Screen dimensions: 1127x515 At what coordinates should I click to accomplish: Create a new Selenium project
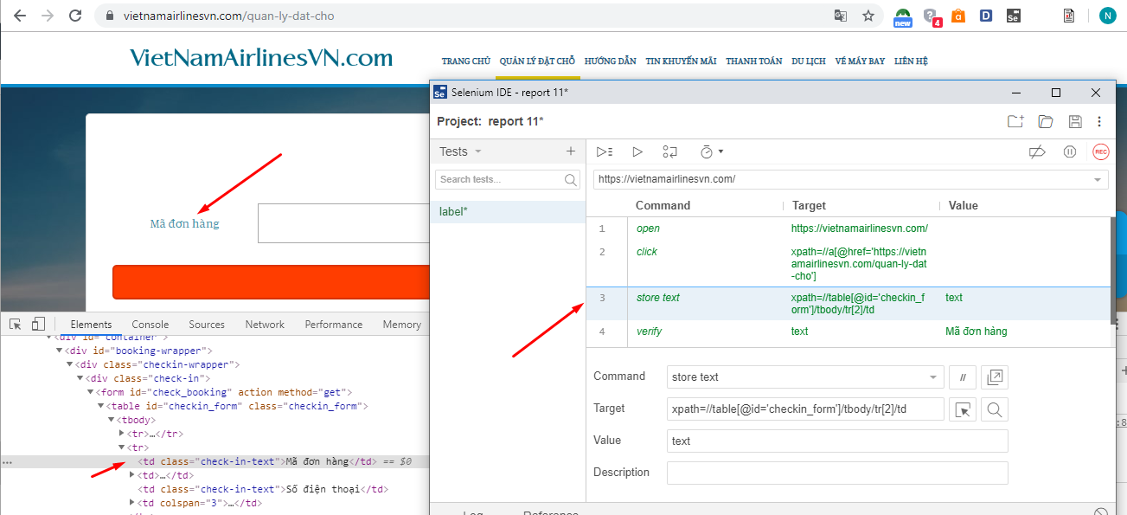tap(1015, 121)
